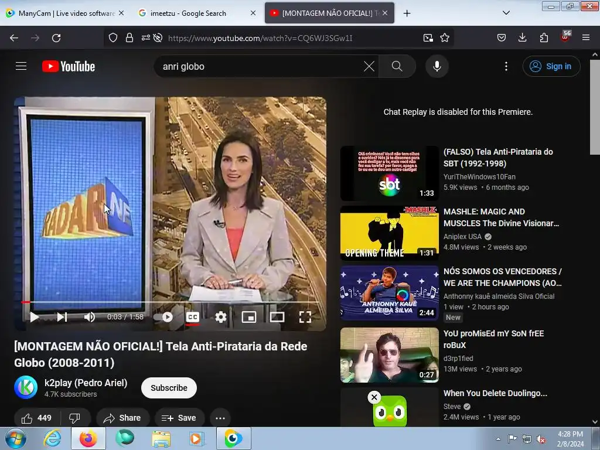The height and width of the screenshot is (450, 600).
Task: Like the video with 449 likes
Action: (37, 418)
